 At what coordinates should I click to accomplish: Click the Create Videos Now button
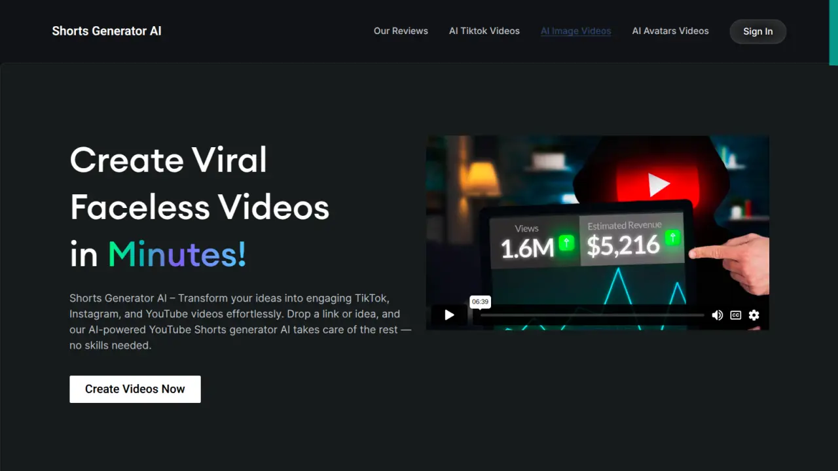[x=135, y=389]
